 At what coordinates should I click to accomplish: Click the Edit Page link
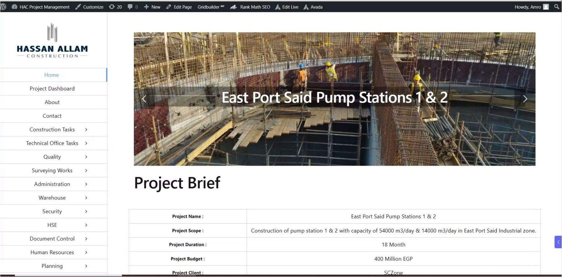coord(179,7)
